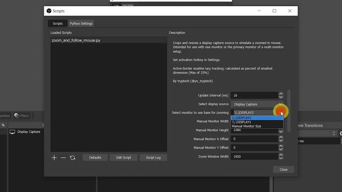Viewport: 342px width, 192px height.
Task: Increase the Update Interval value
Action: pos(281,94)
